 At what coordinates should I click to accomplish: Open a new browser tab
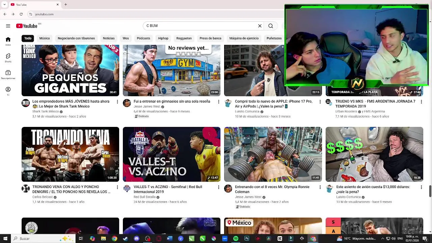point(65,4)
